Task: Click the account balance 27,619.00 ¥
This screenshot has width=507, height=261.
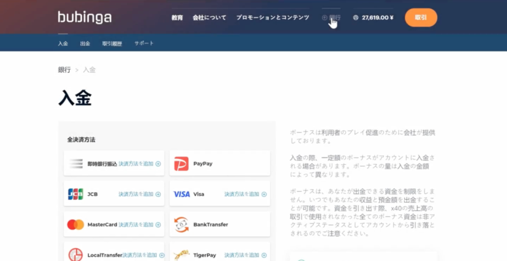Action: click(x=377, y=17)
